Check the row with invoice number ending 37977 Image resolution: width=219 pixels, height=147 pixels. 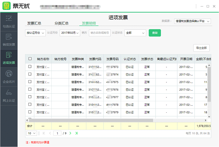click(30, 97)
